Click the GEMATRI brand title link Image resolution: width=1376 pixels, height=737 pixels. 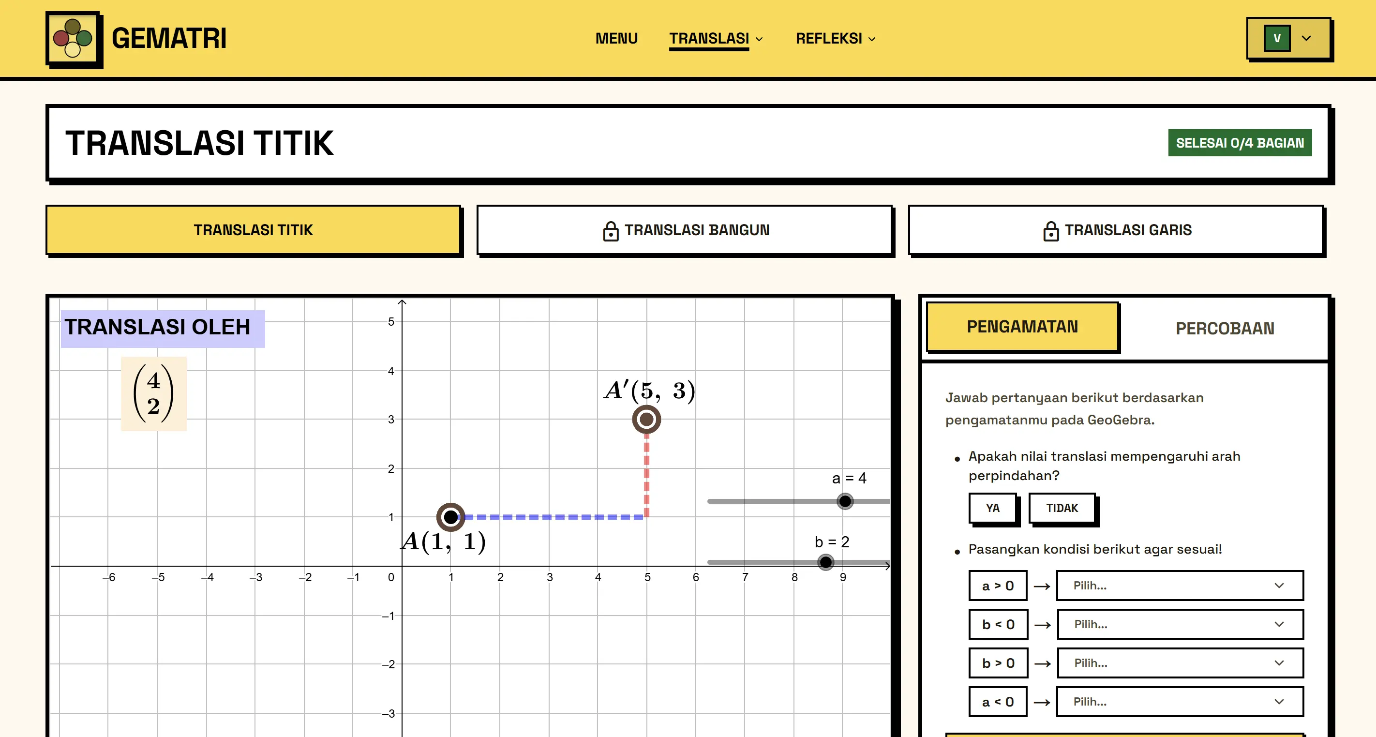point(169,39)
